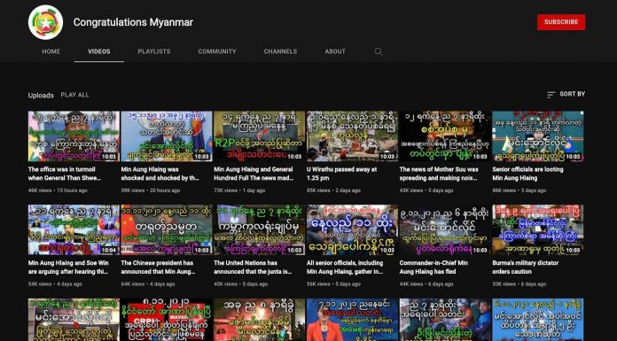Click title 'All senior officials, including Min Aung Hlaing'
Viewport: 617px width, 341px height.
click(345, 267)
